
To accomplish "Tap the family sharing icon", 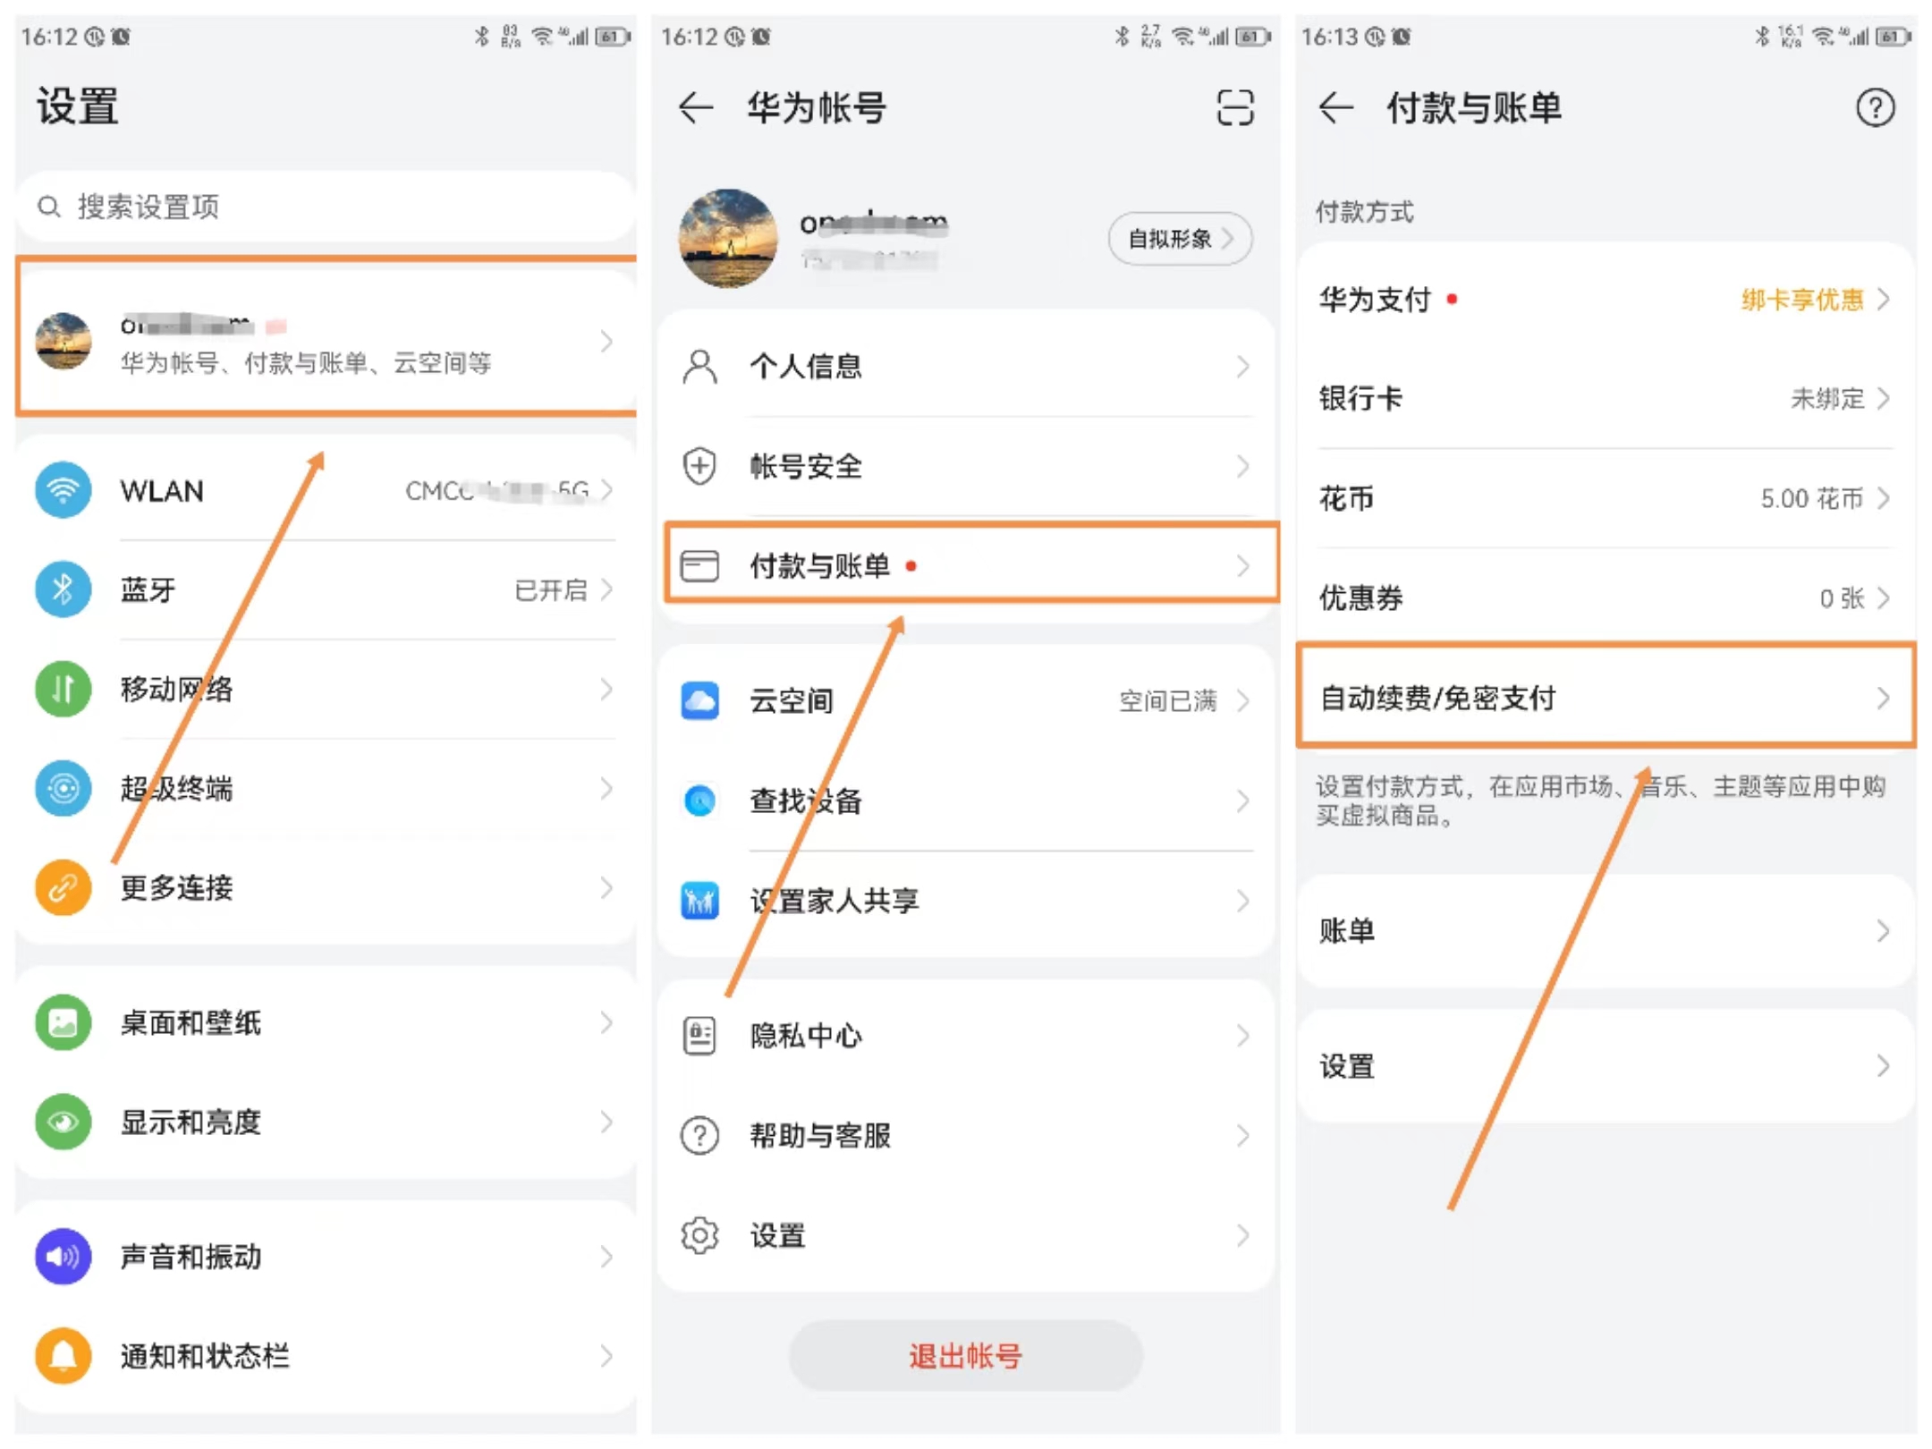I will (x=699, y=901).
